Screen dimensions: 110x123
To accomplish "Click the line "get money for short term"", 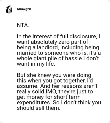I will point(49,97).
